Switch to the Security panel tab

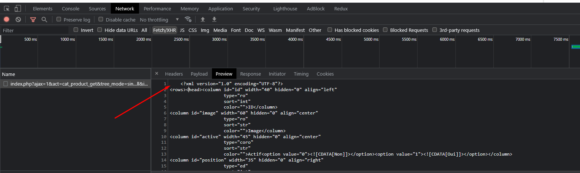251,9
